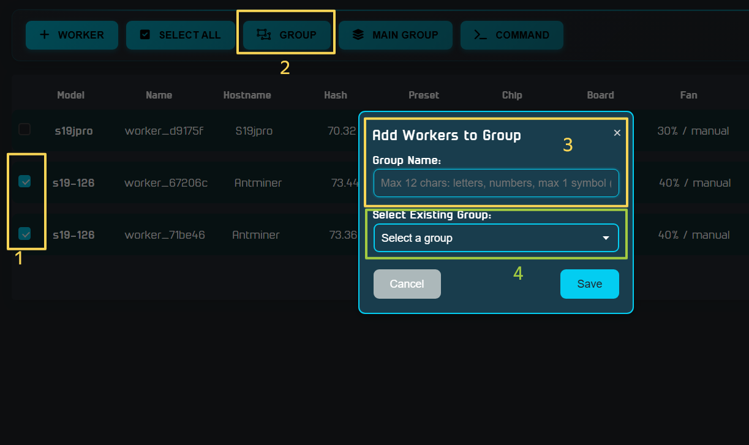Screen dimensions: 749x445
Task: Click the 73.44 hash value
Action: point(345,183)
